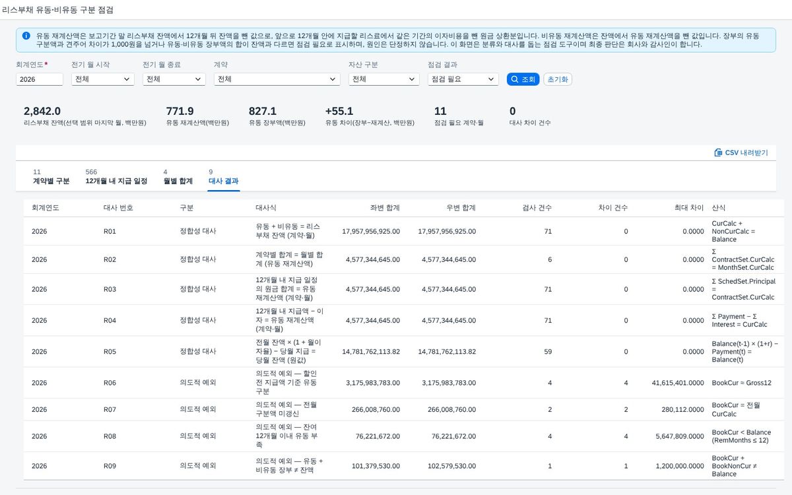The height and width of the screenshot is (495, 792).
Task: Click the 대사 차이 건수 KPI value 0
Action: 513,111
